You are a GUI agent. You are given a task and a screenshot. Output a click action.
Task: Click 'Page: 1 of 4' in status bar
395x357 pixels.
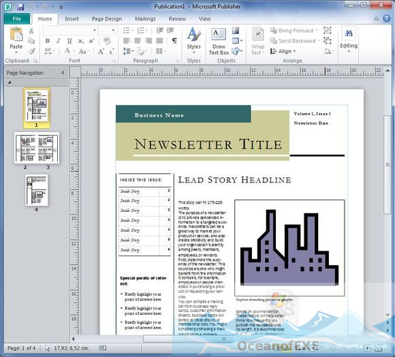(21, 348)
